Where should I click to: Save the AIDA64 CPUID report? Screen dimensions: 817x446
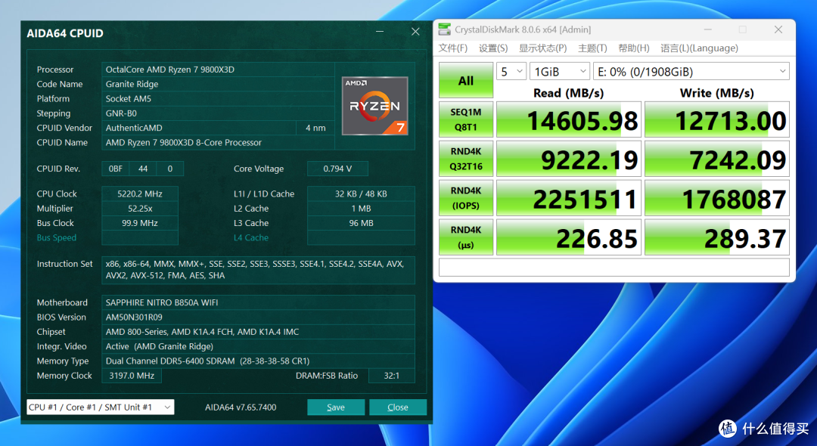coord(336,407)
